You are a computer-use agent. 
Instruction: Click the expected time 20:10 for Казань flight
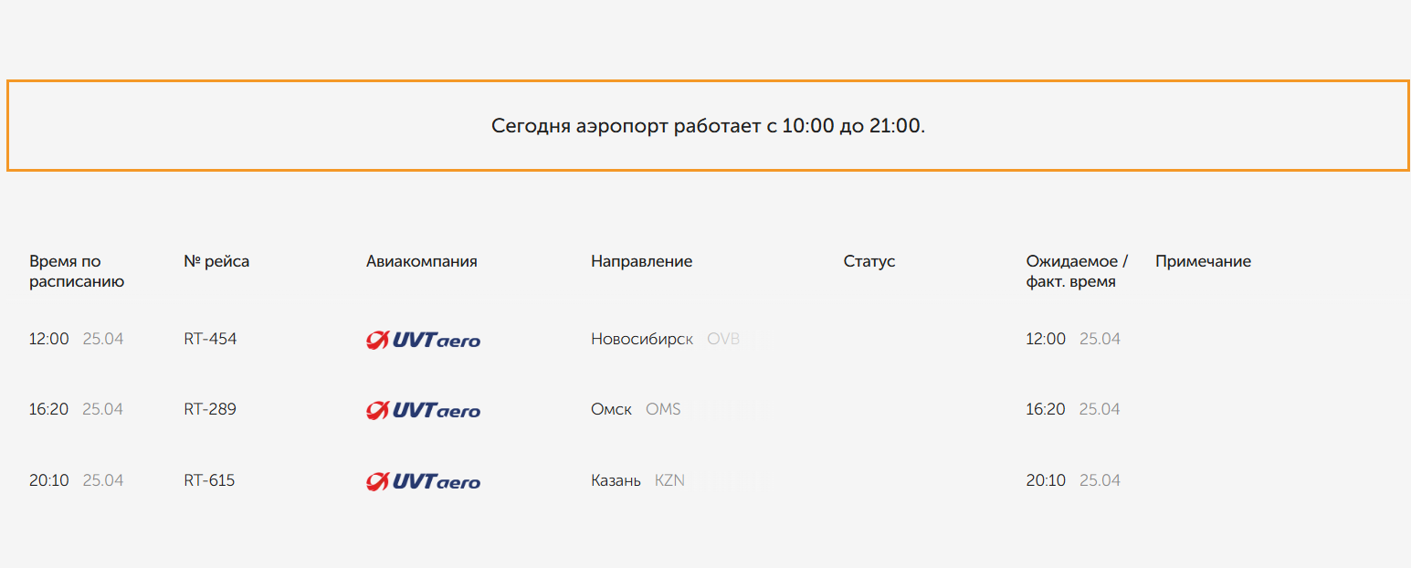point(1046,480)
